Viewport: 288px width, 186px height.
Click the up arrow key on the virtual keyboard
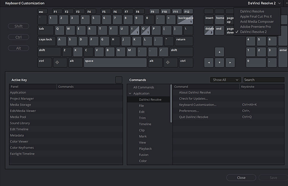219,52
